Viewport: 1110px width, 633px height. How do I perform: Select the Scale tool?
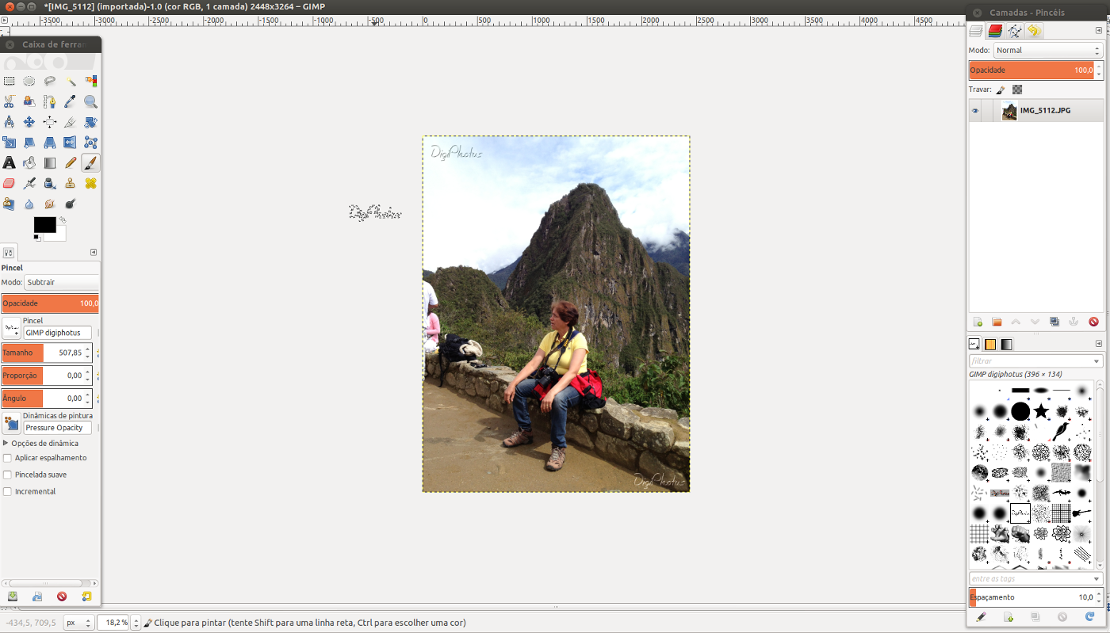[x=9, y=143]
